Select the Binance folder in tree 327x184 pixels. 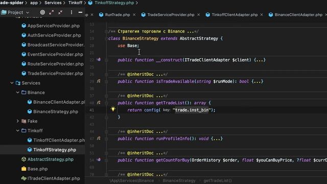pos(36,93)
